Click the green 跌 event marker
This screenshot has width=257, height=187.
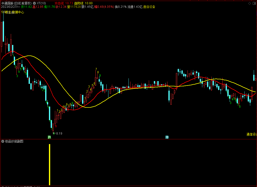pyautogui.click(x=49, y=137)
